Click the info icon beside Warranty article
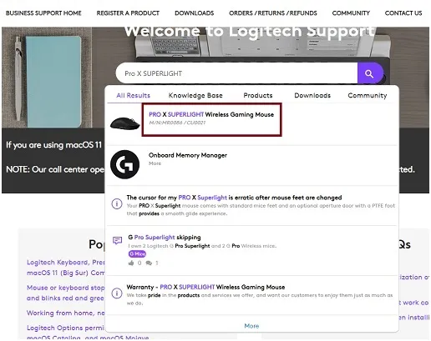 click(x=117, y=293)
